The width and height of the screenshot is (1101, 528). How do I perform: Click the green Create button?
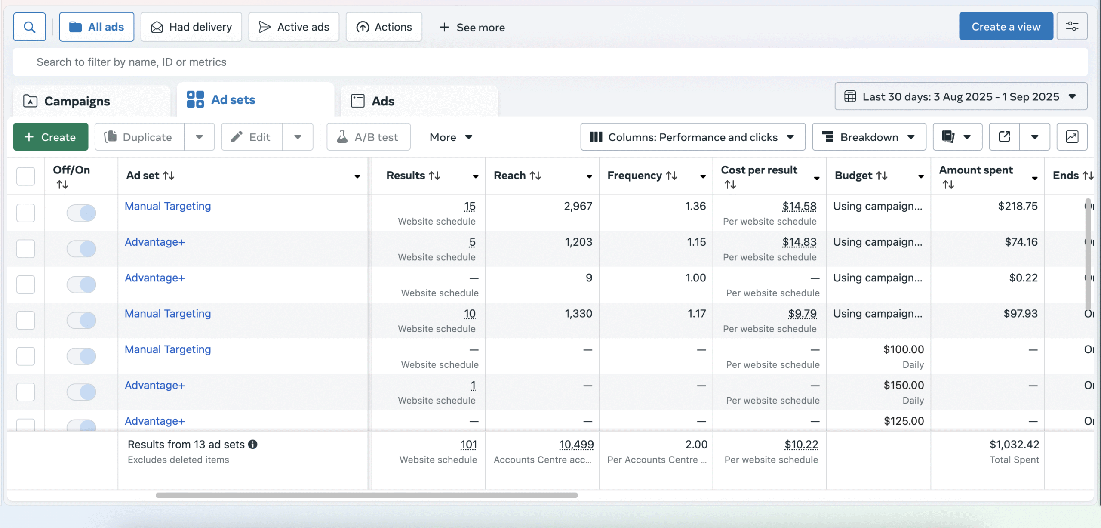[51, 137]
